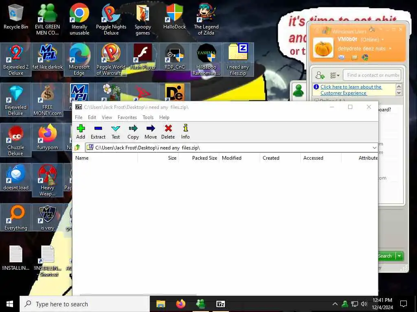The height and width of the screenshot is (312, 417).
Task: Select 'fat like darkok' desktop shortcut
Action: point(47,57)
